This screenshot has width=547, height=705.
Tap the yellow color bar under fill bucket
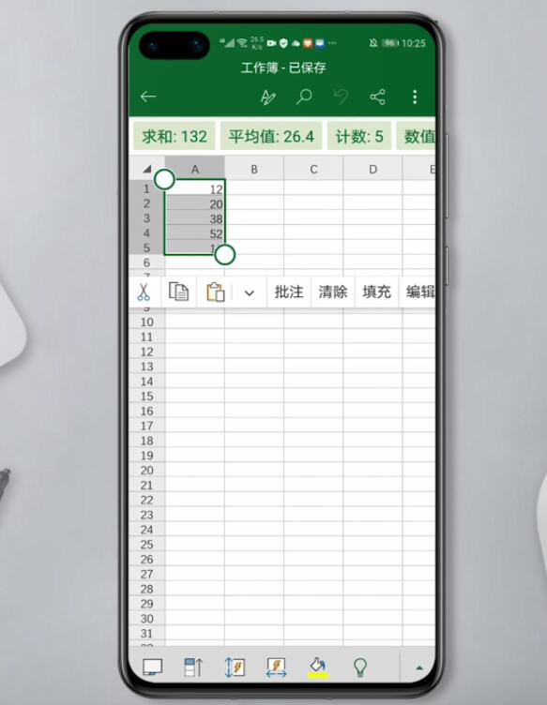[x=318, y=675]
